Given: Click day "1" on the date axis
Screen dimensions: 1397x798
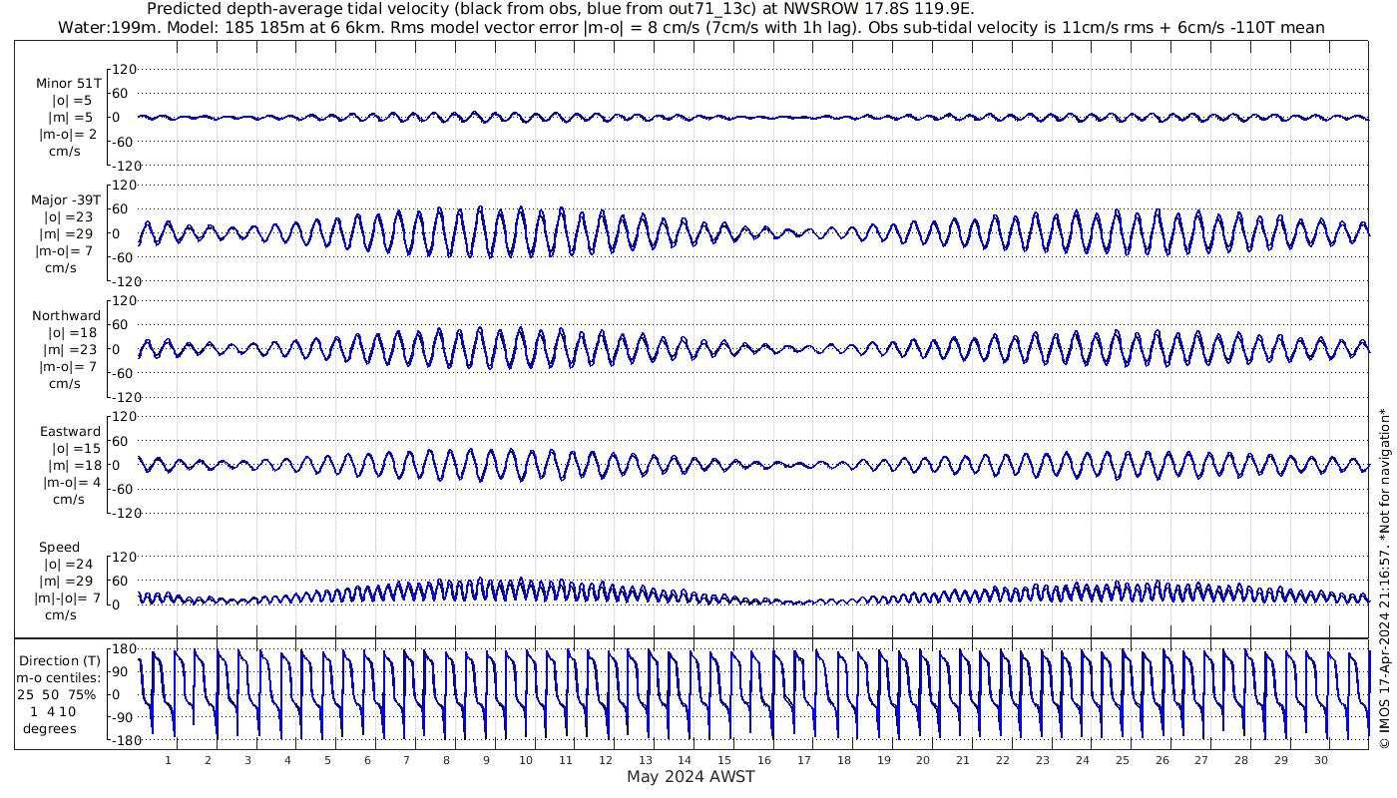Looking at the screenshot, I should click(x=169, y=760).
